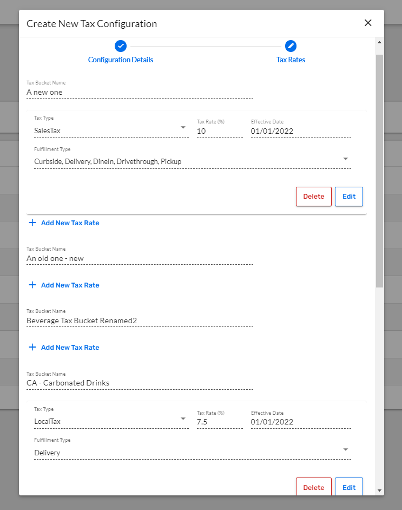
Task: Click the Tax Rates pencil step icon
Action: click(x=291, y=46)
